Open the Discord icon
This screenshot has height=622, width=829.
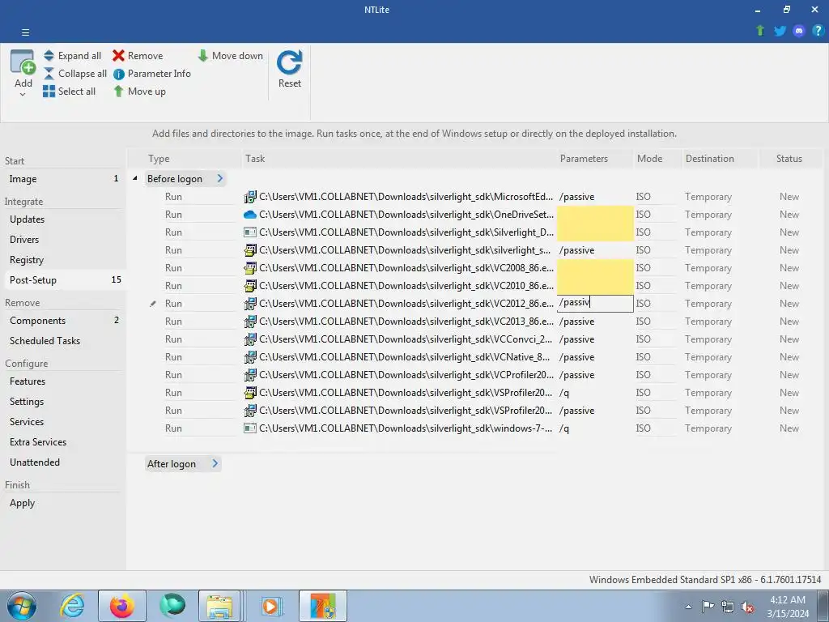click(799, 31)
